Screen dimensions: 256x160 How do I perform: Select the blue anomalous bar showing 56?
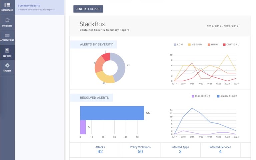(112, 113)
